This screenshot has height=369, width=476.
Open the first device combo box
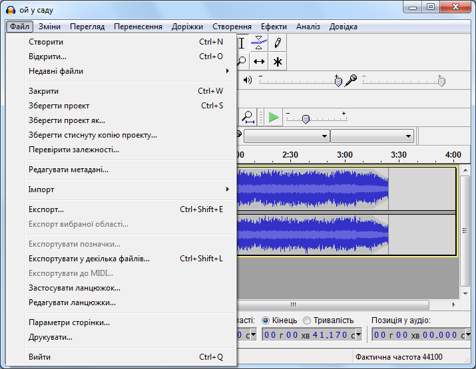click(287, 136)
